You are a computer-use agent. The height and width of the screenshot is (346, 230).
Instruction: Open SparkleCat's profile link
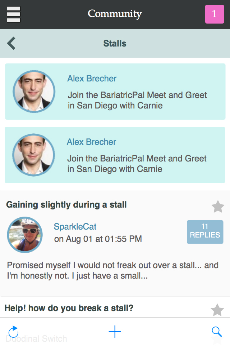(75, 227)
